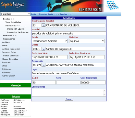Open lookup button next to Tipo Programa code 23
This screenshot has width=135, height=118.
pos(43,25)
